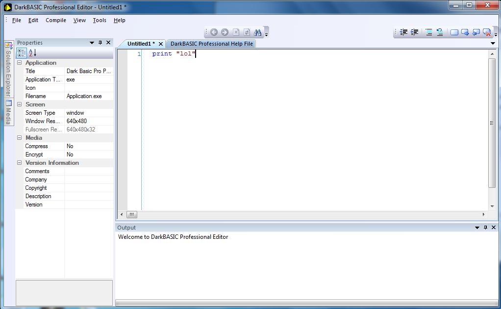Viewport: 501px width, 309px height.
Task: Click the empty Icon property value field
Action: point(89,88)
